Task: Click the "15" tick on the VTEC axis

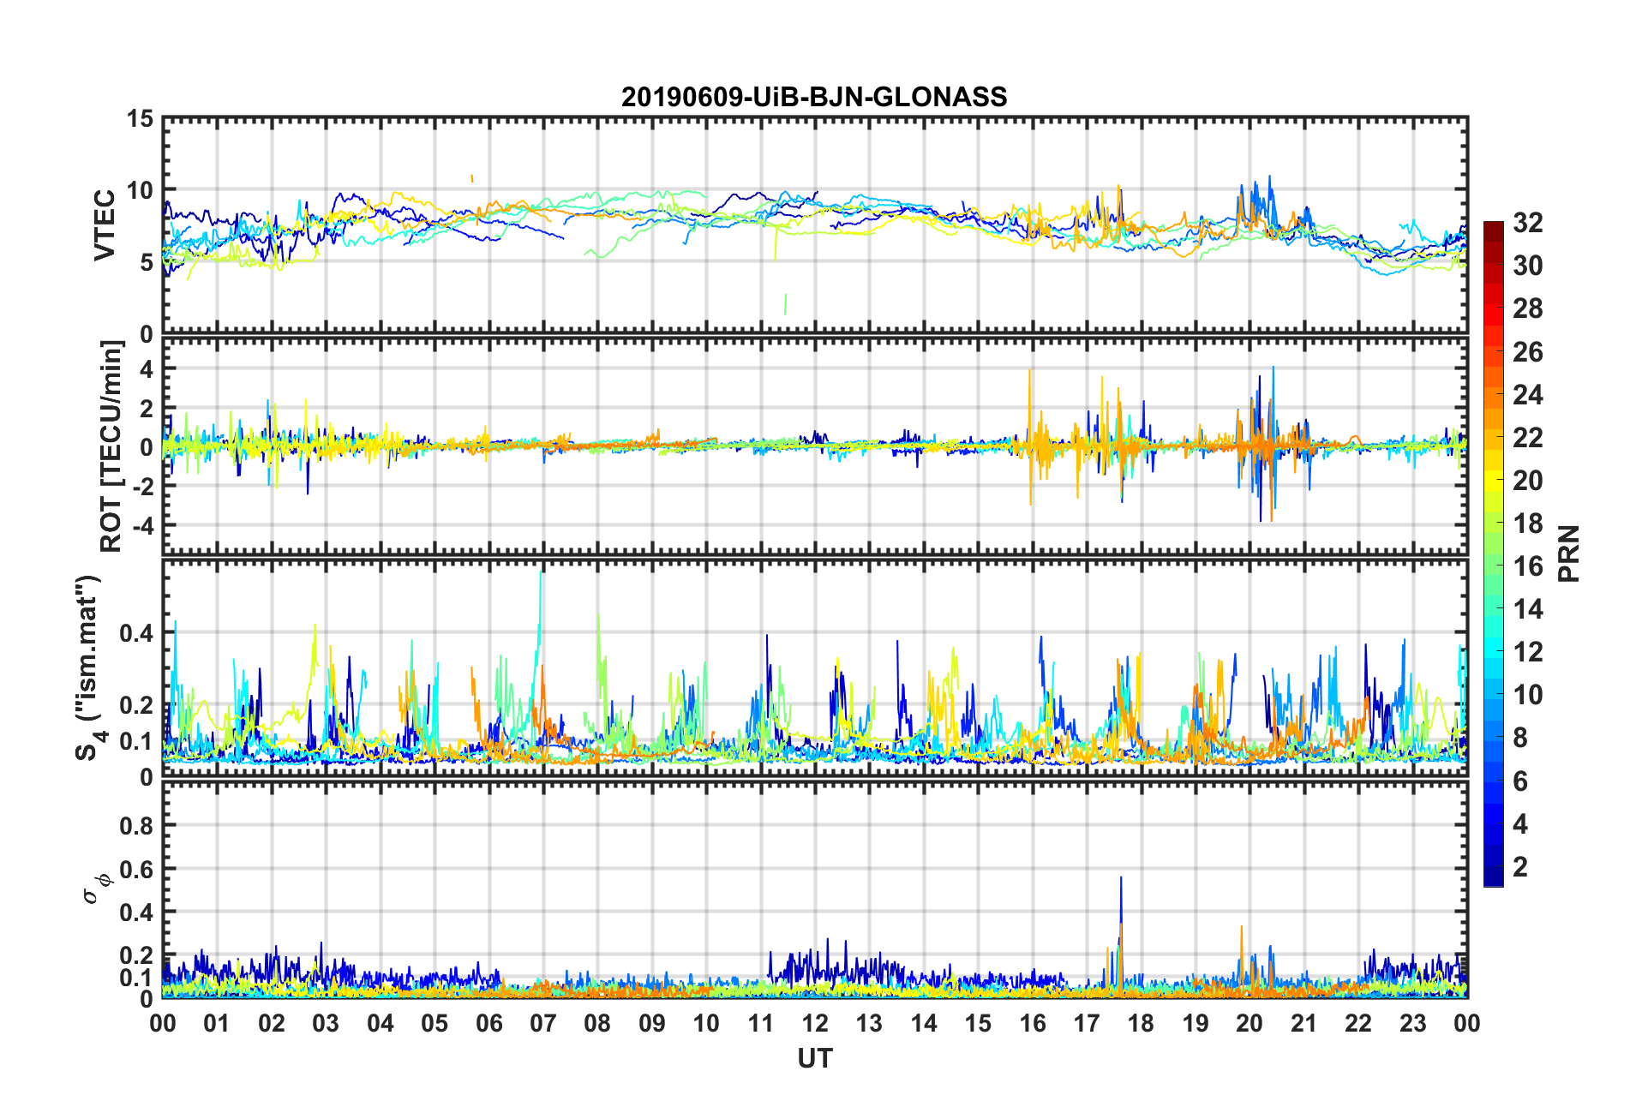Action: pyautogui.click(x=140, y=119)
